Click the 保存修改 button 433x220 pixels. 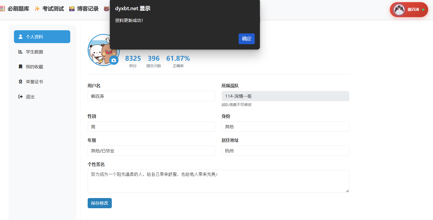pos(99,203)
